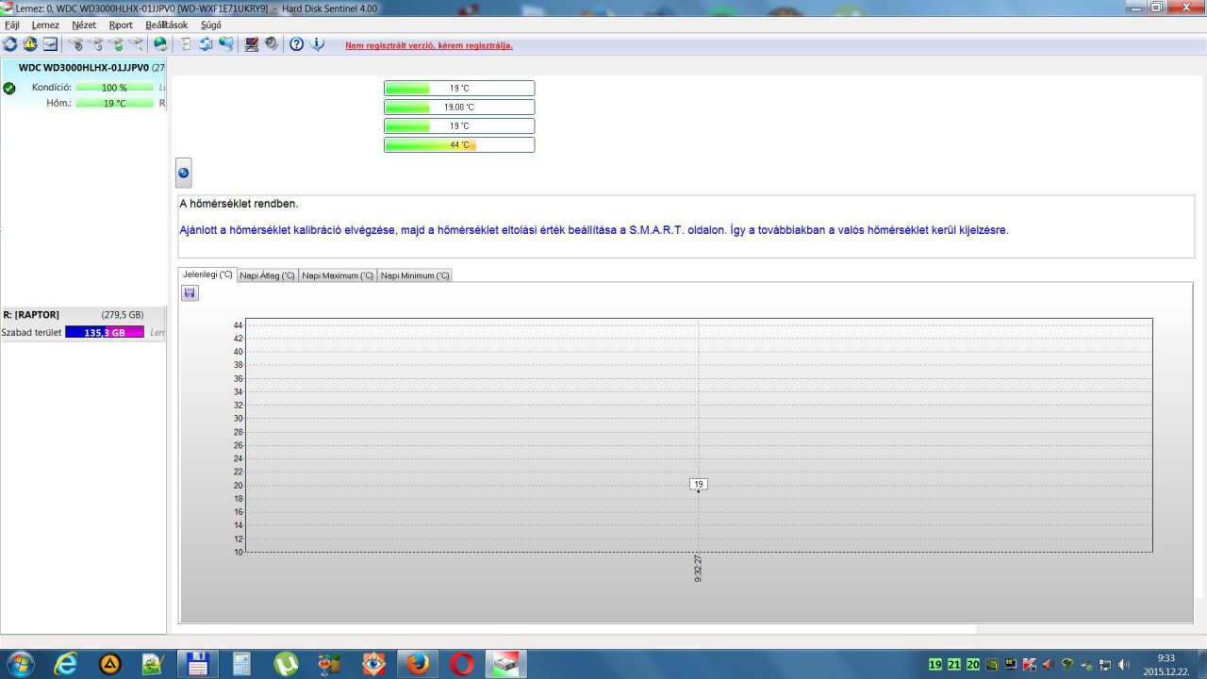The height and width of the screenshot is (679, 1207).
Task: Open the Beállítások menu
Action: [167, 25]
